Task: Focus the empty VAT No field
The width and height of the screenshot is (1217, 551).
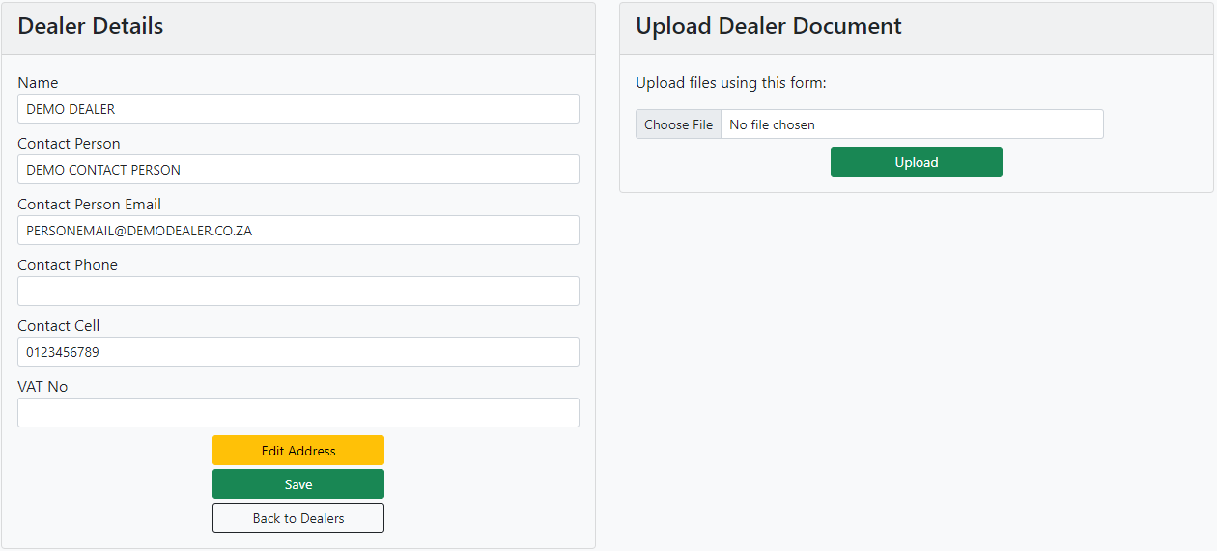Action: (x=297, y=413)
